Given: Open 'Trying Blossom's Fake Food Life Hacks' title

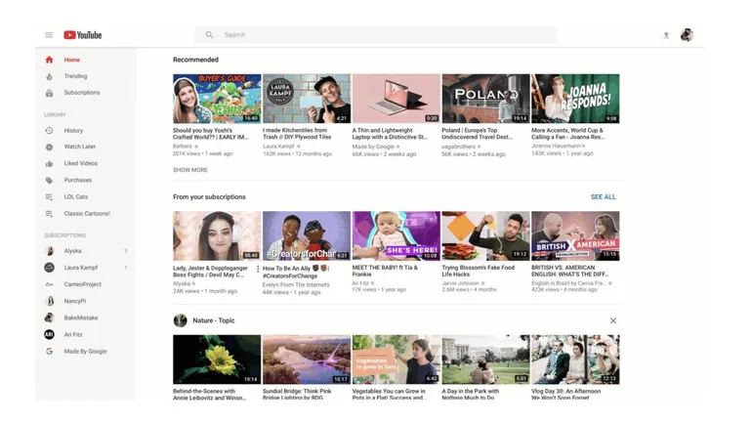Looking at the screenshot, I should pyautogui.click(x=479, y=271).
